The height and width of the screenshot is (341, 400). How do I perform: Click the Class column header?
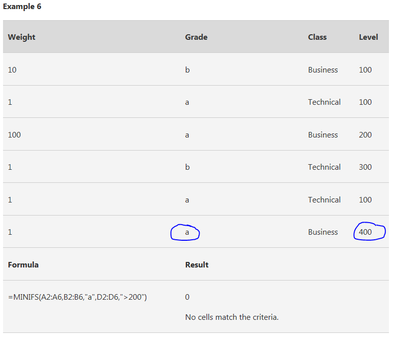coord(318,37)
